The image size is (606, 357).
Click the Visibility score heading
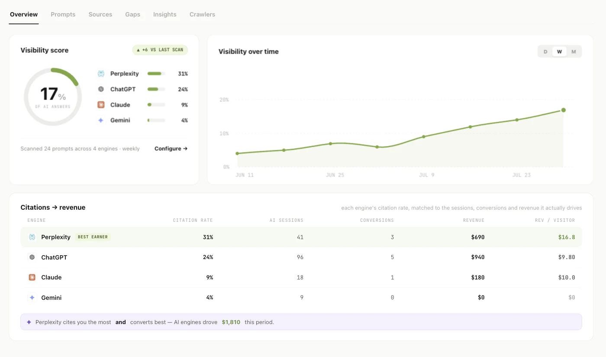[45, 50]
